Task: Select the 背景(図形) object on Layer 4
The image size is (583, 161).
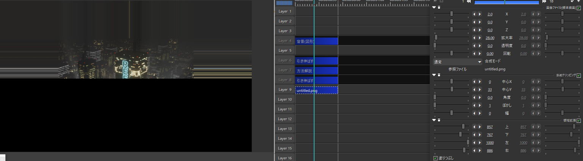Action: [x=316, y=41]
